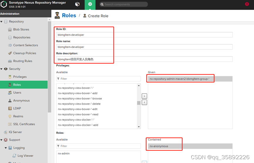Add selected privilege with right arrow button
Screen dimensions: 254x163
click(x=144, y=96)
